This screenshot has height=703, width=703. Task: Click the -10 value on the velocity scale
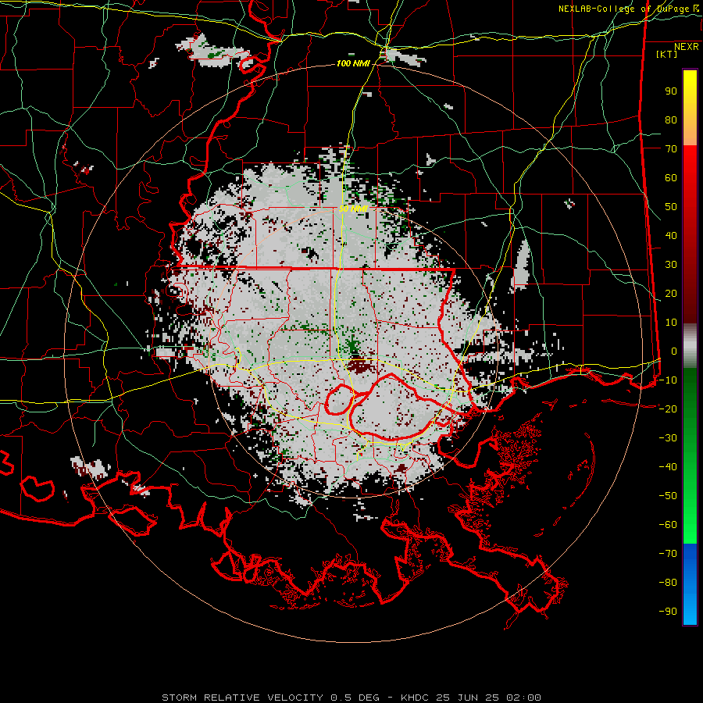point(668,380)
